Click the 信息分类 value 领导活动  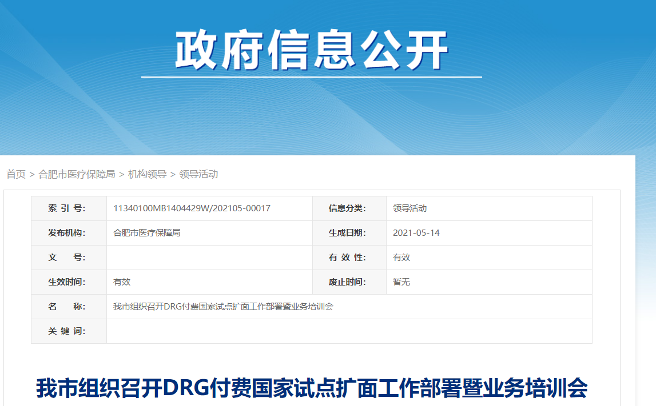point(409,208)
